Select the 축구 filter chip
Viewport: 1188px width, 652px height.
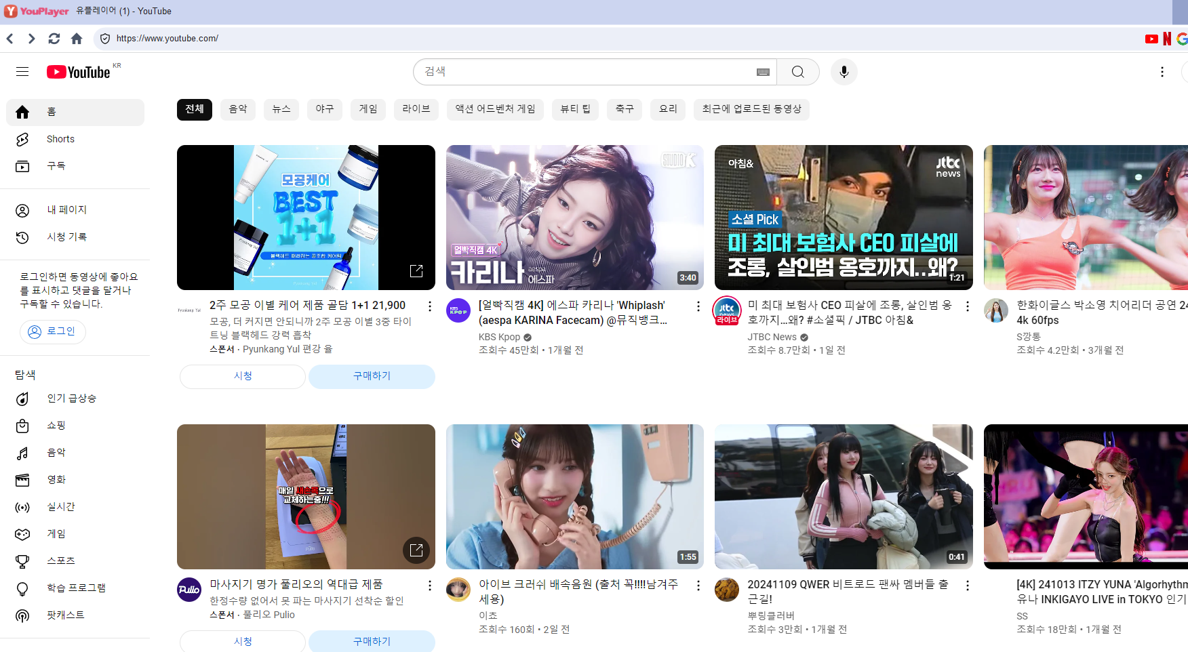pyautogui.click(x=625, y=109)
